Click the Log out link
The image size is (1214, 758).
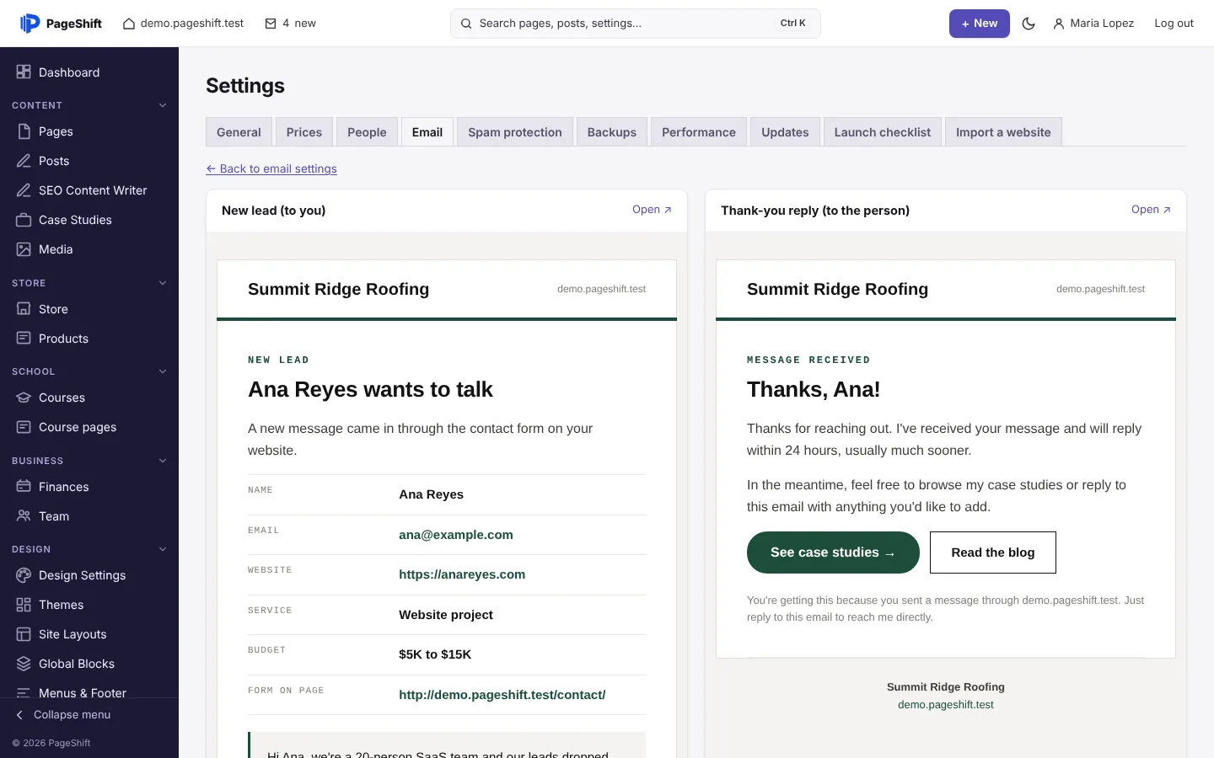coord(1174,24)
